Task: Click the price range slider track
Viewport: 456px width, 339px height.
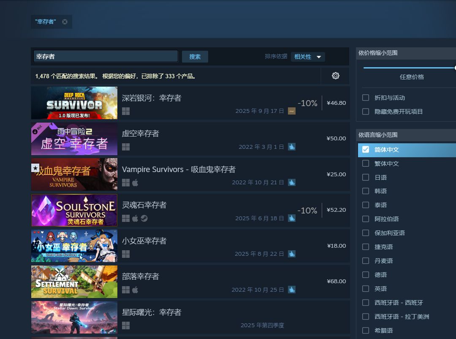Action: pos(410,68)
